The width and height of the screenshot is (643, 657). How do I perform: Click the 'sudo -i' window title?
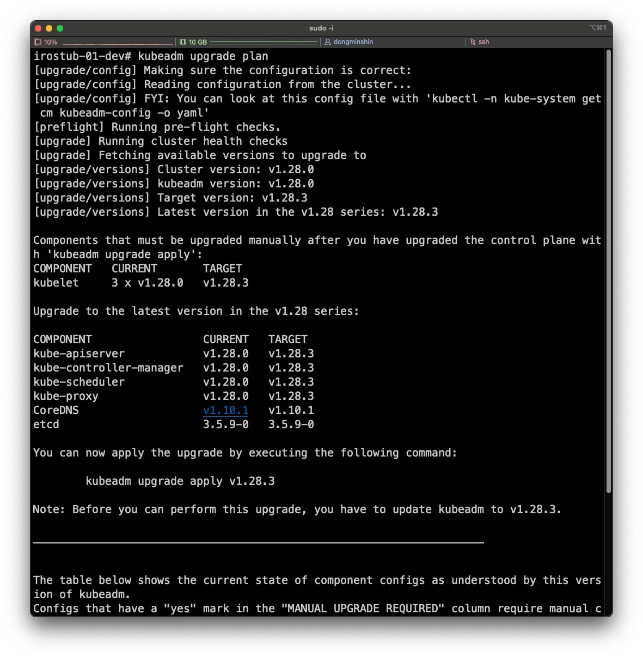(x=321, y=28)
